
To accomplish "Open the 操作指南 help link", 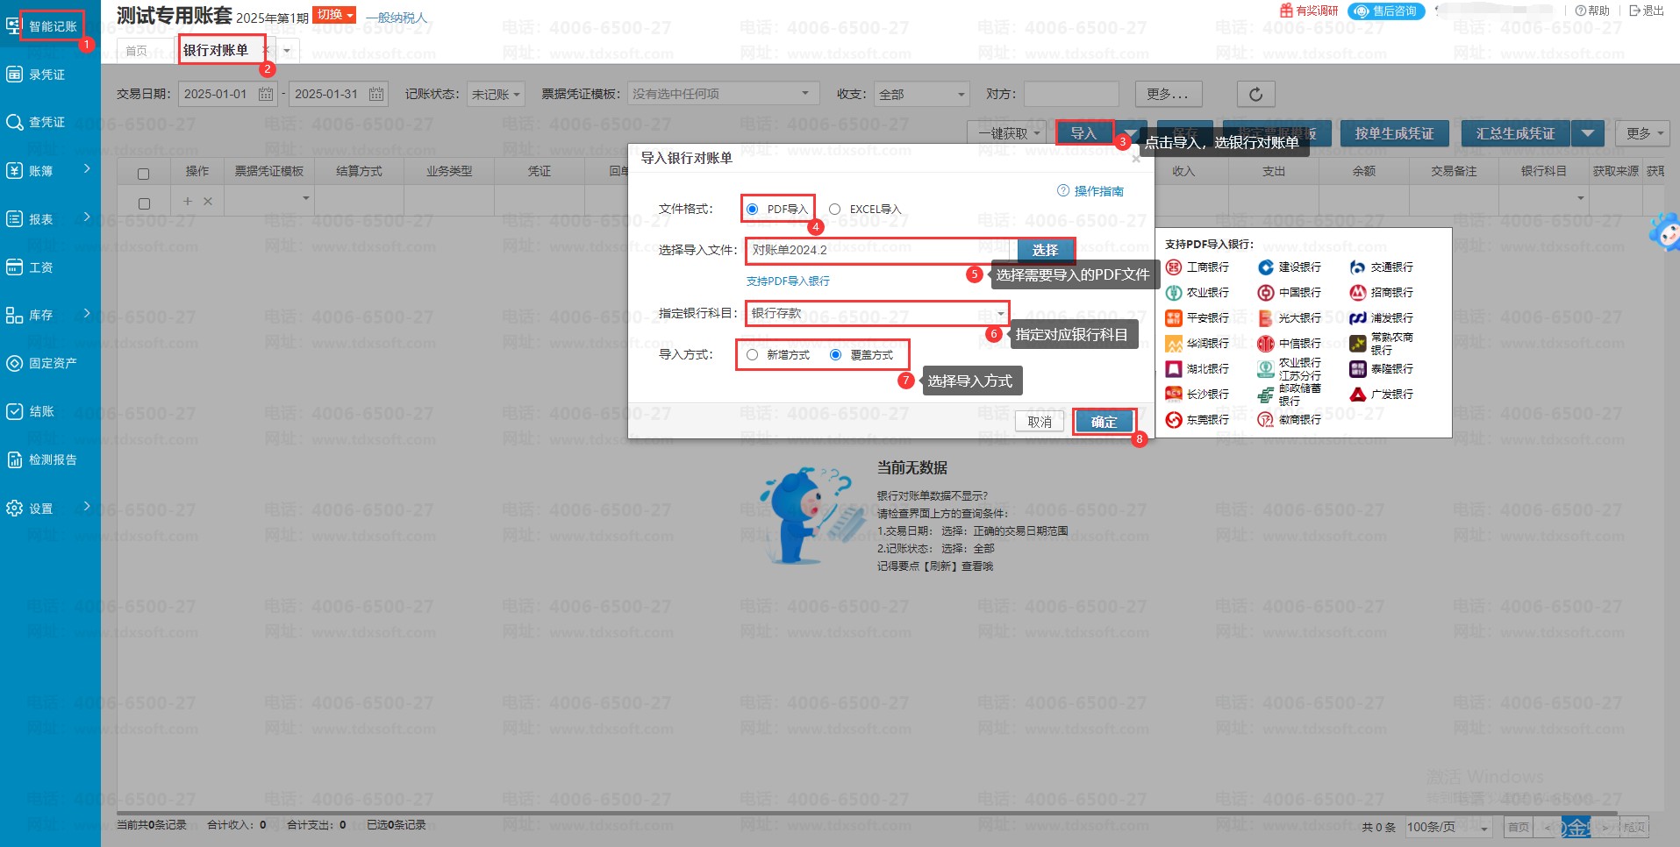I will [x=1090, y=191].
